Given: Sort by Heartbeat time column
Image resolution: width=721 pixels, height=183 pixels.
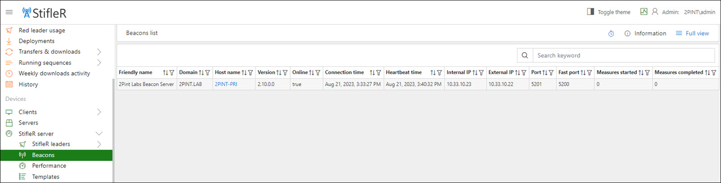Looking at the screenshot, I should point(433,73).
